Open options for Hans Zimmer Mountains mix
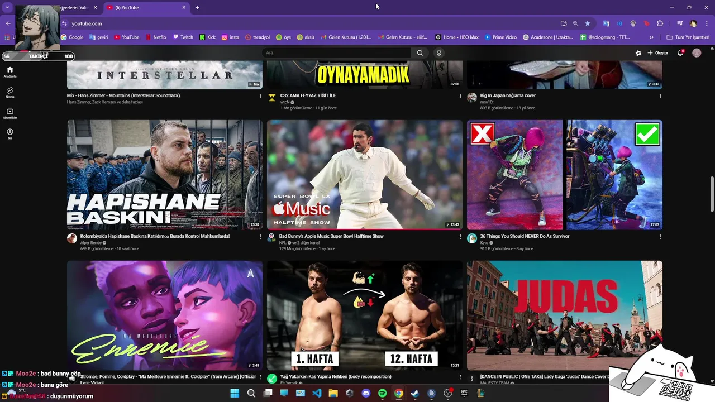Screen dimensions: 715x402 point(260,96)
